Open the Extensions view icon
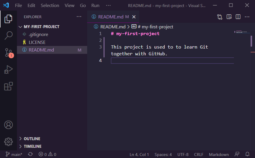 click(x=8, y=86)
